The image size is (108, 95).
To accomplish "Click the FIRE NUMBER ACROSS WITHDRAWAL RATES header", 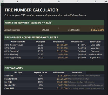I will click(x=54, y=37).
